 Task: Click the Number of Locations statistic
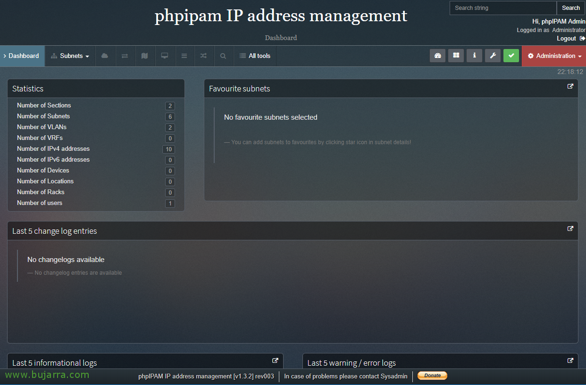[45, 181]
